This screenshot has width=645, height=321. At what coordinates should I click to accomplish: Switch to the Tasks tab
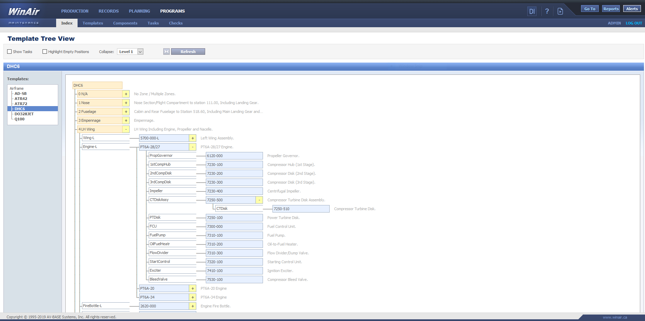(x=153, y=23)
